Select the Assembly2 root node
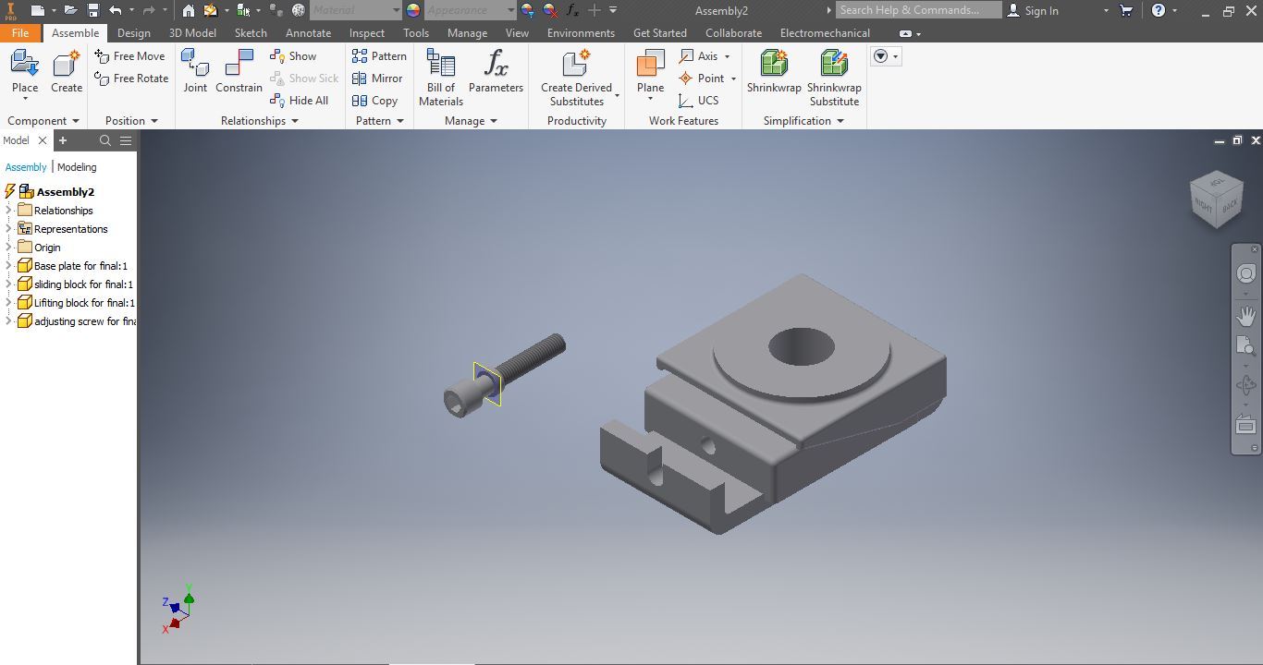Viewport: 1263px width, 665px height. coord(56,192)
